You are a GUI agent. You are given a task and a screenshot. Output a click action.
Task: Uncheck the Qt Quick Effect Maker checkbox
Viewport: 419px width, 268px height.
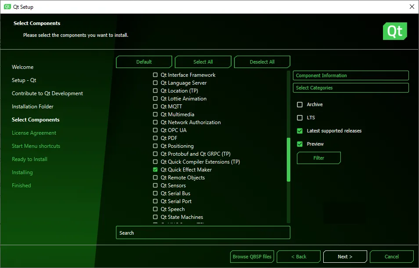tap(155, 170)
